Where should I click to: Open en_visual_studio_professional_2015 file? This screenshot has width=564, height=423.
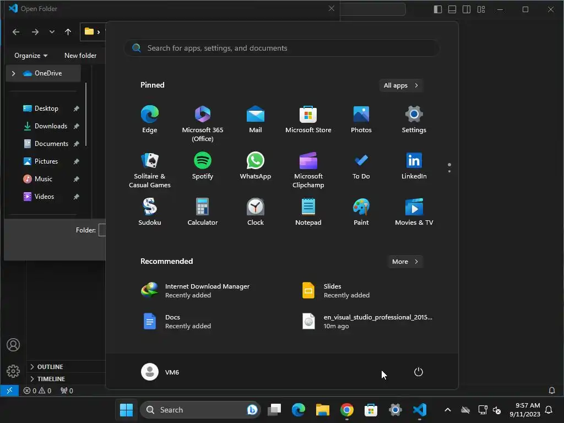click(x=367, y=322)
